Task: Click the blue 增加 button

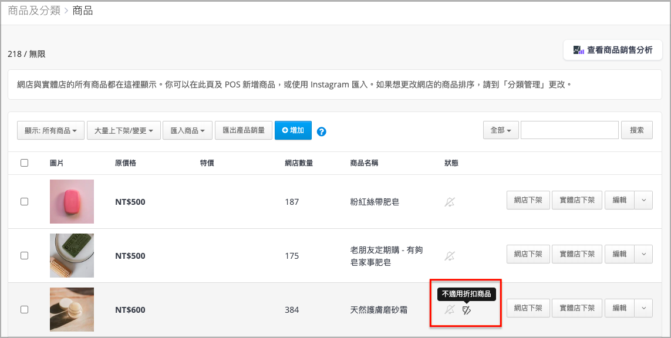Action: 293,130
